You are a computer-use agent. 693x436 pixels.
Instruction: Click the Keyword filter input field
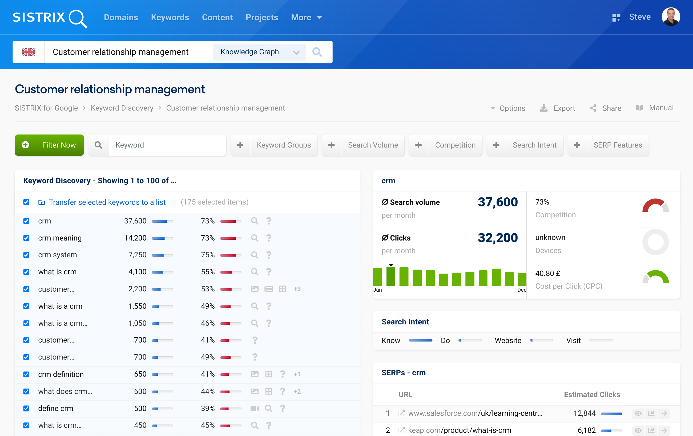(167, 145)
